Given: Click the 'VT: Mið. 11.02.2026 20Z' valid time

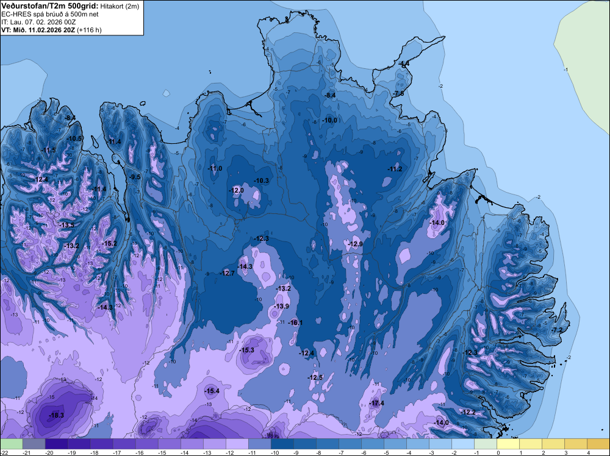Looking at the screenshot, I should point(38,30).
